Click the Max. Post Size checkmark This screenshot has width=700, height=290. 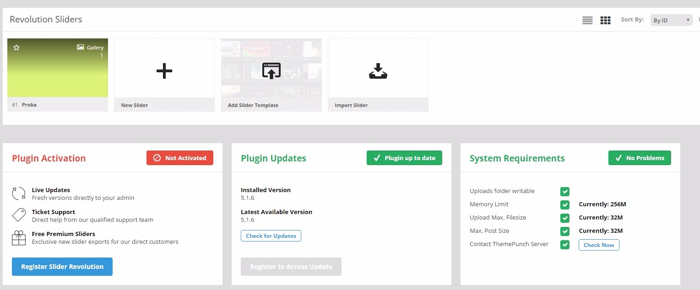point(565,231)
